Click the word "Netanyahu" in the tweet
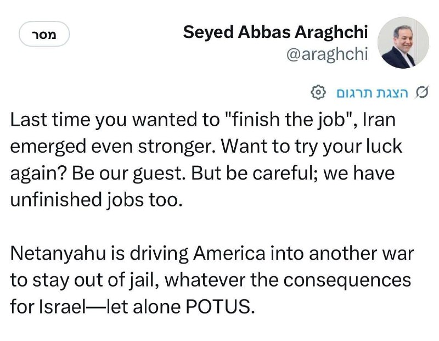Screen dimensions: 439x341 [x=58, y=254]
